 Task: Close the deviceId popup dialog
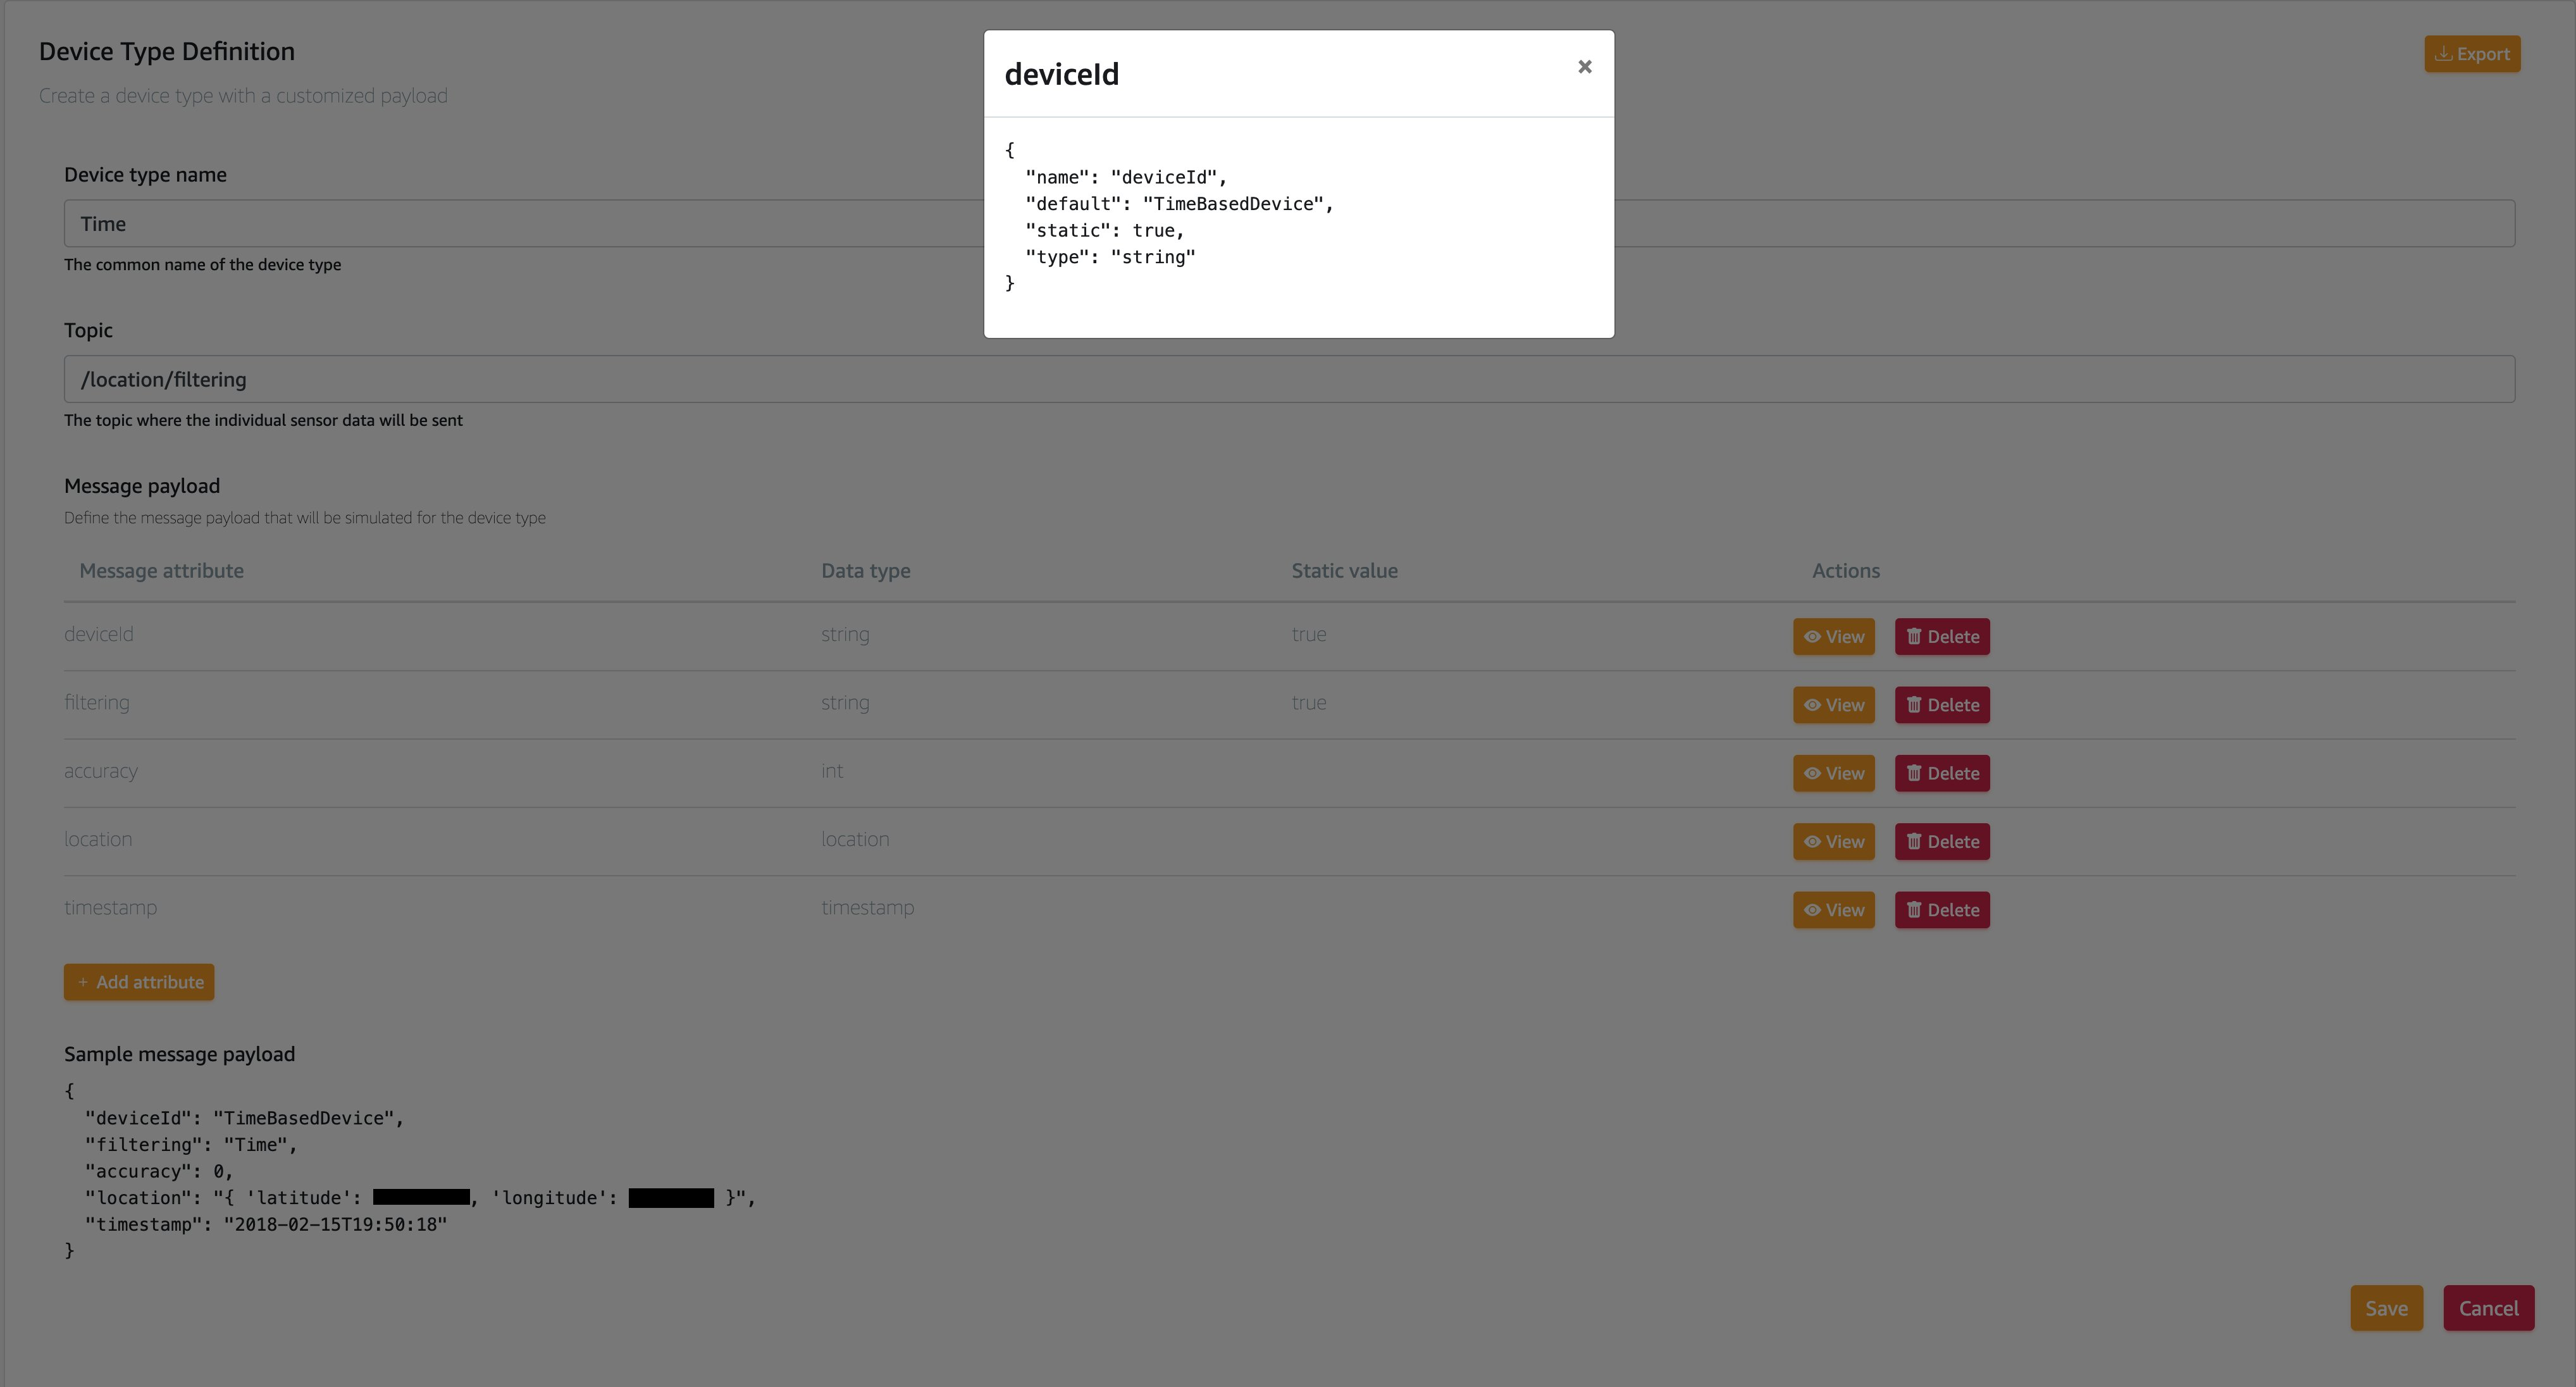coord(1584,66)
